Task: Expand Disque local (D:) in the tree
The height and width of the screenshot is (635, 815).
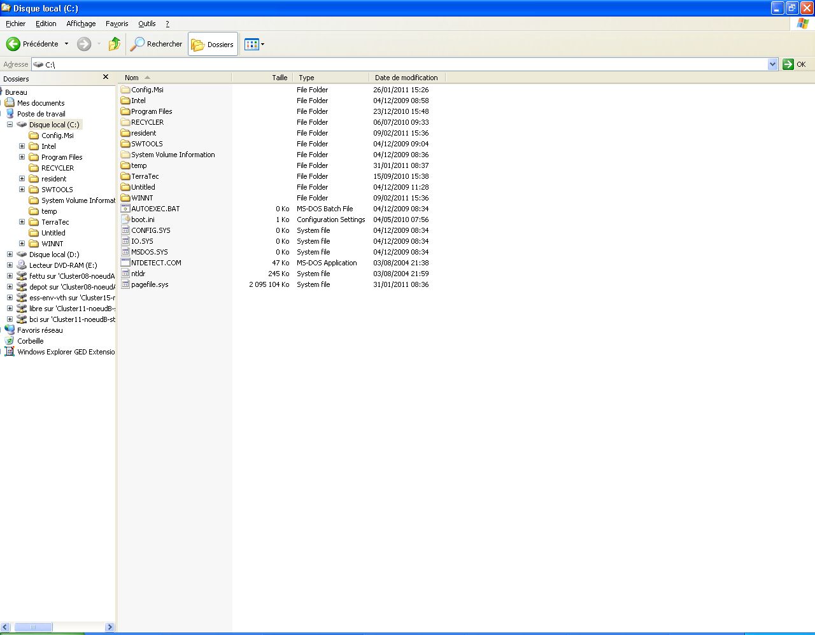Action: [x=10, y=255]
